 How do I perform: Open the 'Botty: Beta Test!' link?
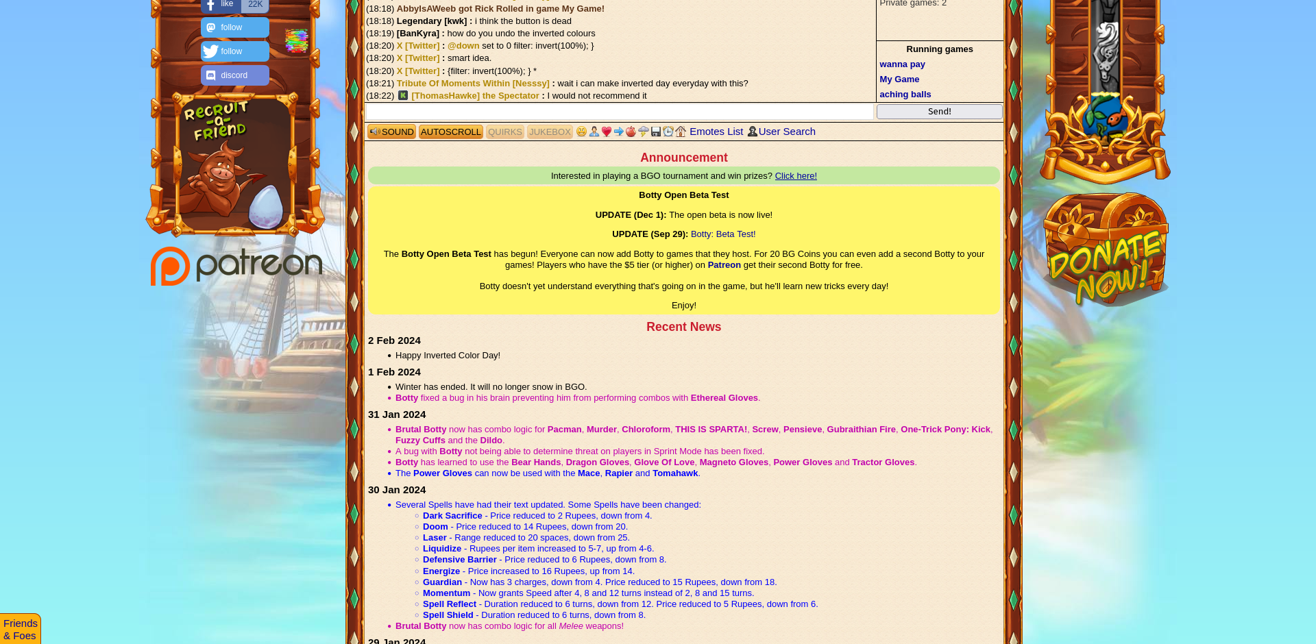[x=723, y=234]
